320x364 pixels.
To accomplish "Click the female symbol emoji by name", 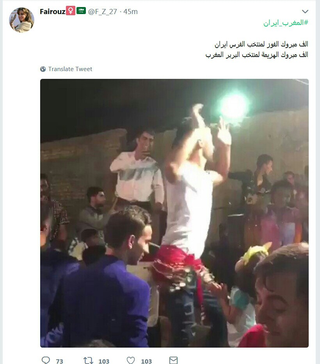I will point(71,11).
